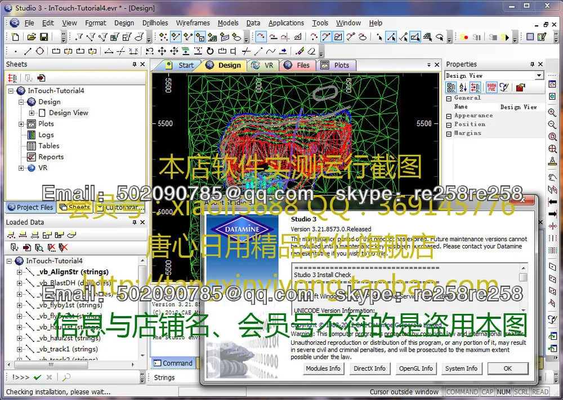Click the Save floppy disk icon
Screen dimensions: 563x400
point(44,37)
